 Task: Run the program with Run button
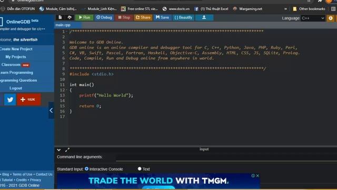click(x=84, y=17)
